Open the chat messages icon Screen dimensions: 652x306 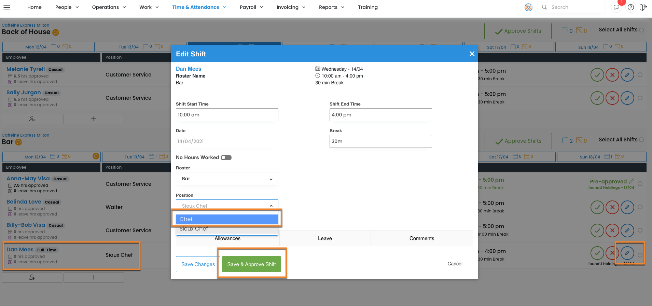[616, 7]
